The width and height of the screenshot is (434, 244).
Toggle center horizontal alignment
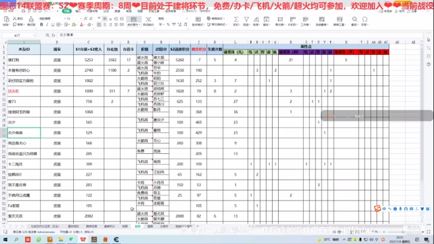(x=104, y=24)
